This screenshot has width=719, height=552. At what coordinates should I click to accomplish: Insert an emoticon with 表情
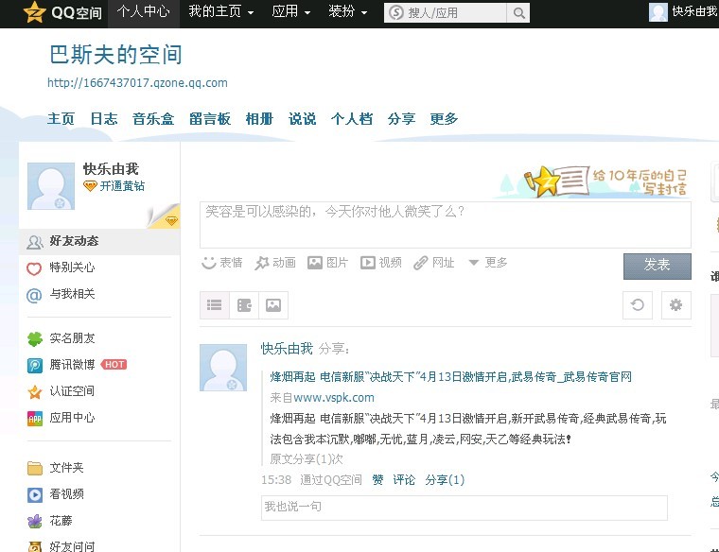coord(222,263)
